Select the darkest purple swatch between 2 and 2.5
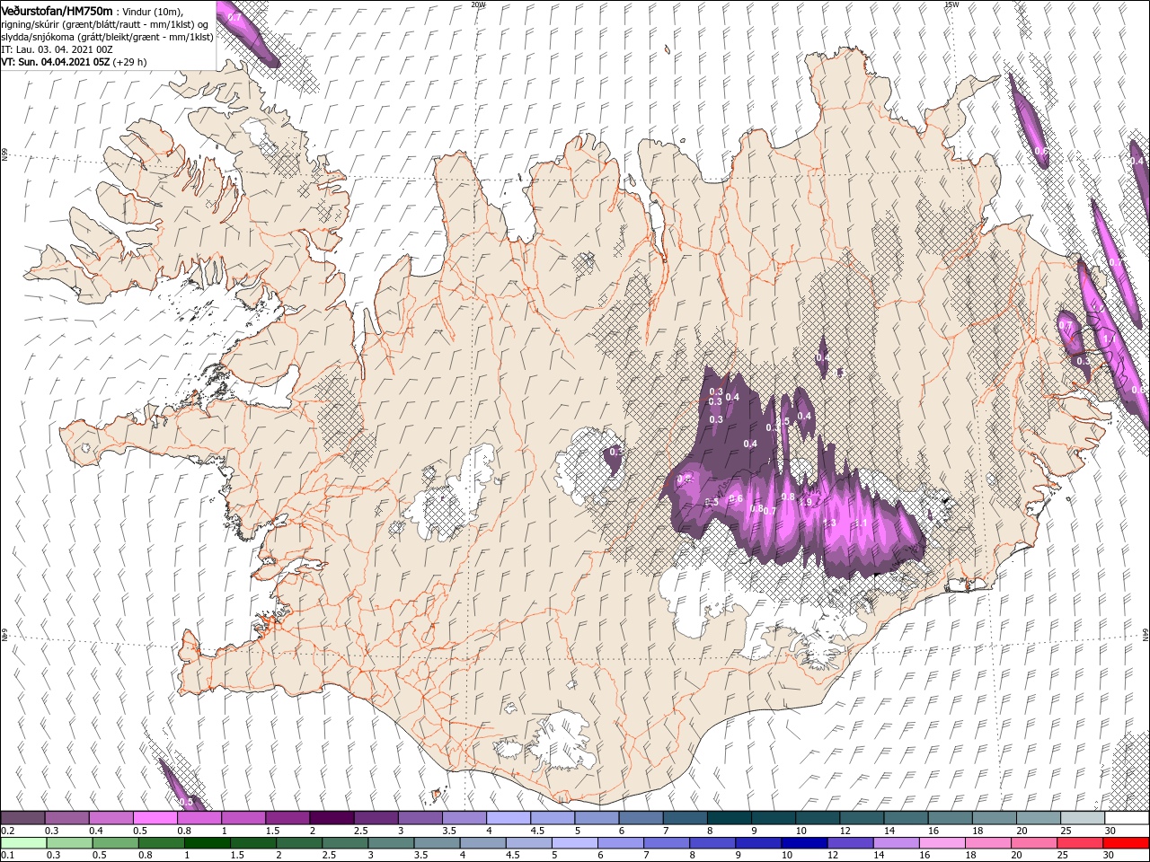1150x862 pixels. (x=331, y=818)
